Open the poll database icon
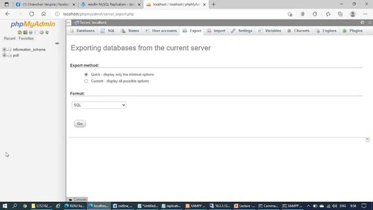 pyautogui.click(x=10, y=55)
